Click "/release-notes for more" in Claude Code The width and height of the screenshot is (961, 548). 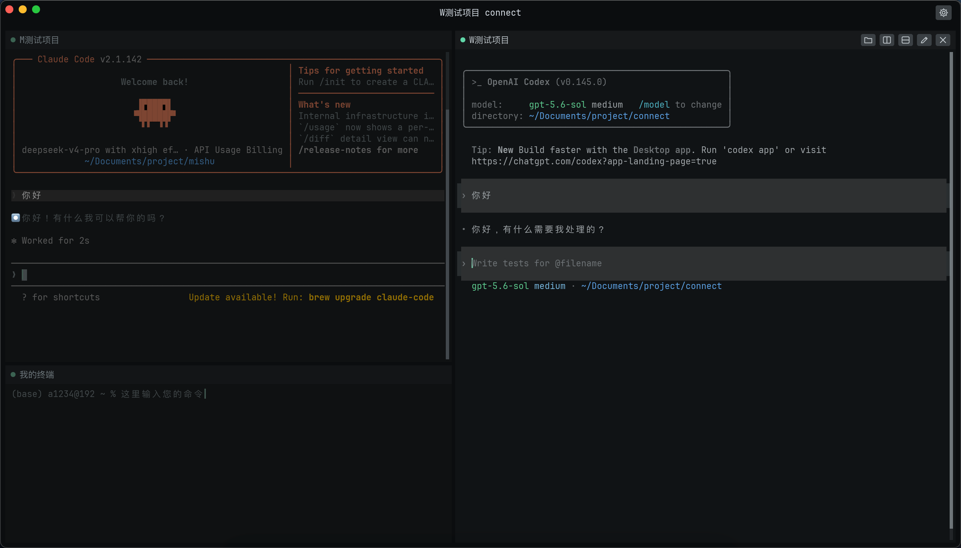[x=358, y=150]
